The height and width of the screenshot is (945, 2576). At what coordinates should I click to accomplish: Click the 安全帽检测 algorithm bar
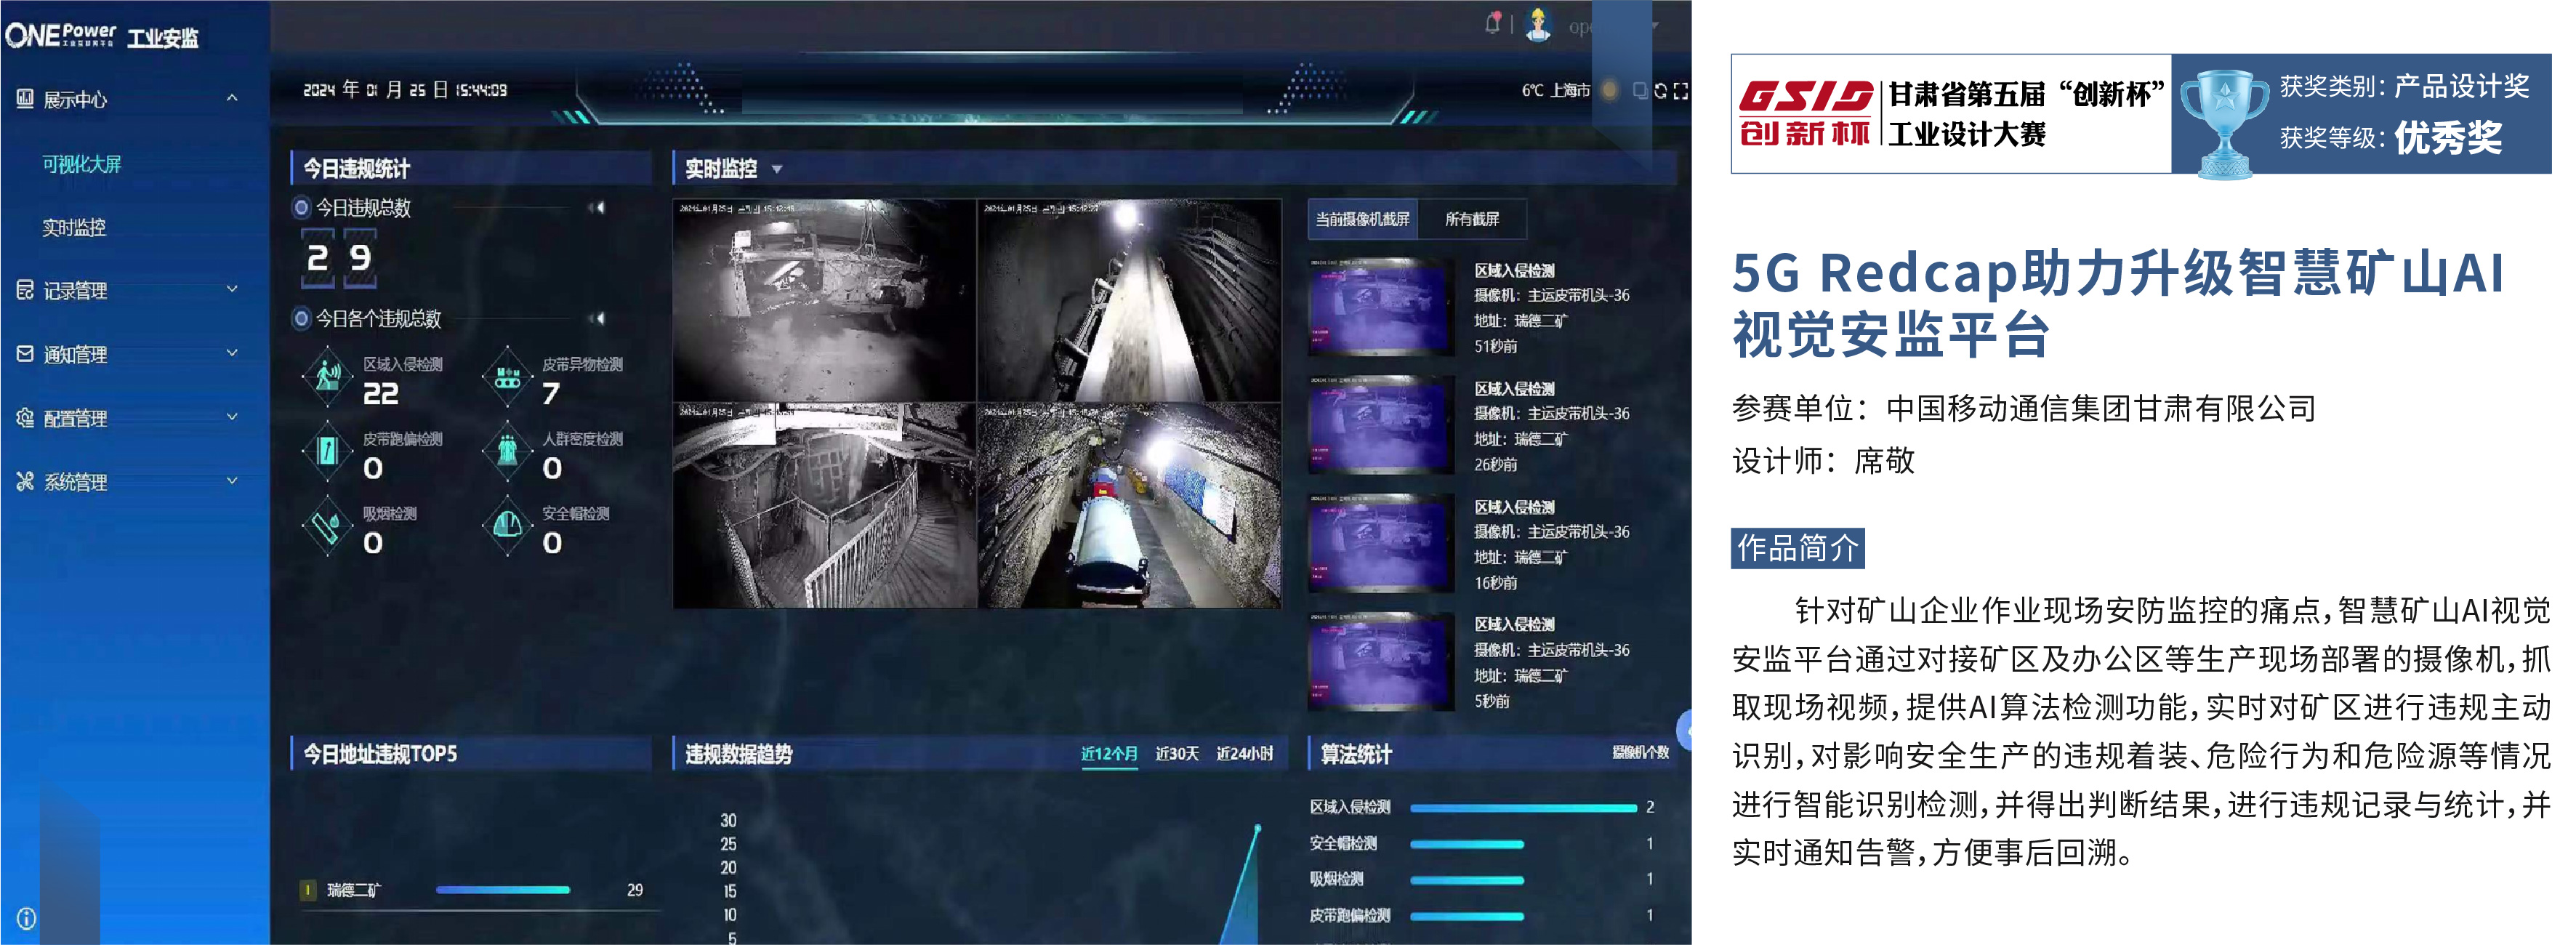pyautogui.click(x=1467, y=845)
